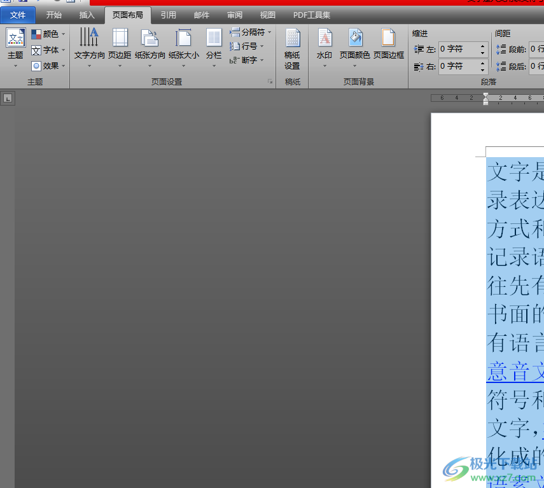Open the 页面设置 dialog launcher
The image size is (544, 488).
pos(270,81)
